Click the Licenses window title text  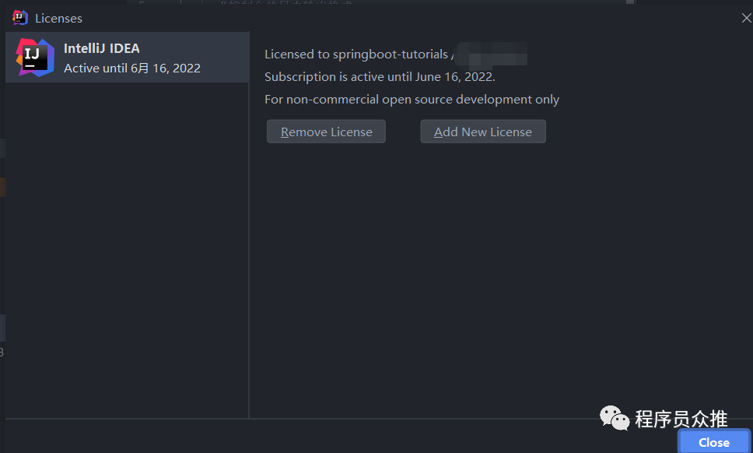coord(58,18)
